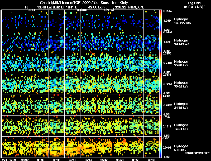211x161 pixels.
Task: Click the 274T05:29 time axis label
Action: 9,160
